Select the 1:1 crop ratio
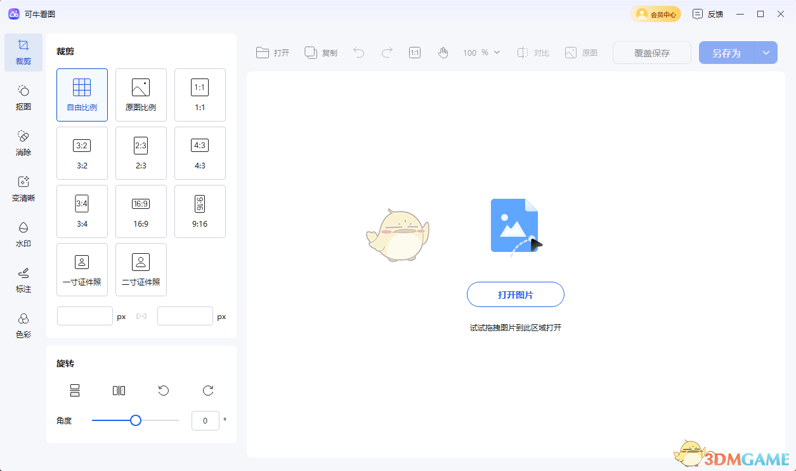This screenshot has width=796, height=471. click(x=200, y=94)
